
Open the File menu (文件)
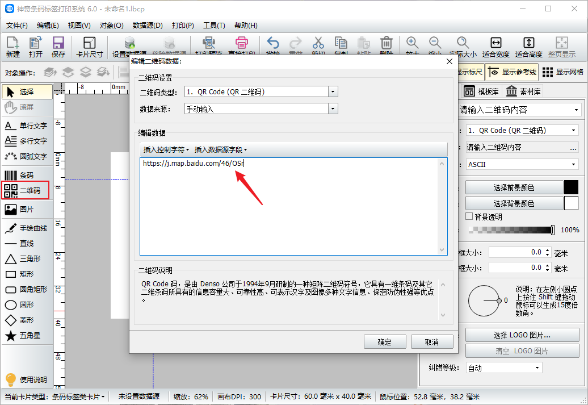tap(17, 26)
